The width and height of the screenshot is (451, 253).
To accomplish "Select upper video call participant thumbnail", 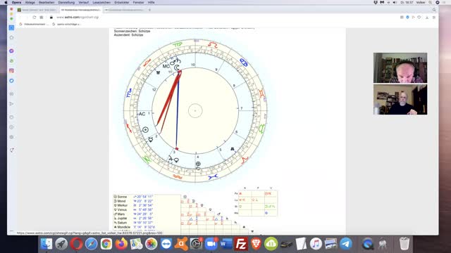I will (x=400, y=67).
